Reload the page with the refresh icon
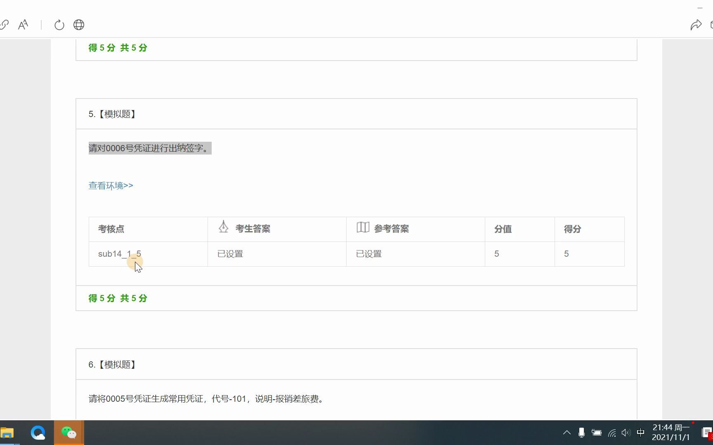Screen dimensions: 713x445 coord(59,25)
